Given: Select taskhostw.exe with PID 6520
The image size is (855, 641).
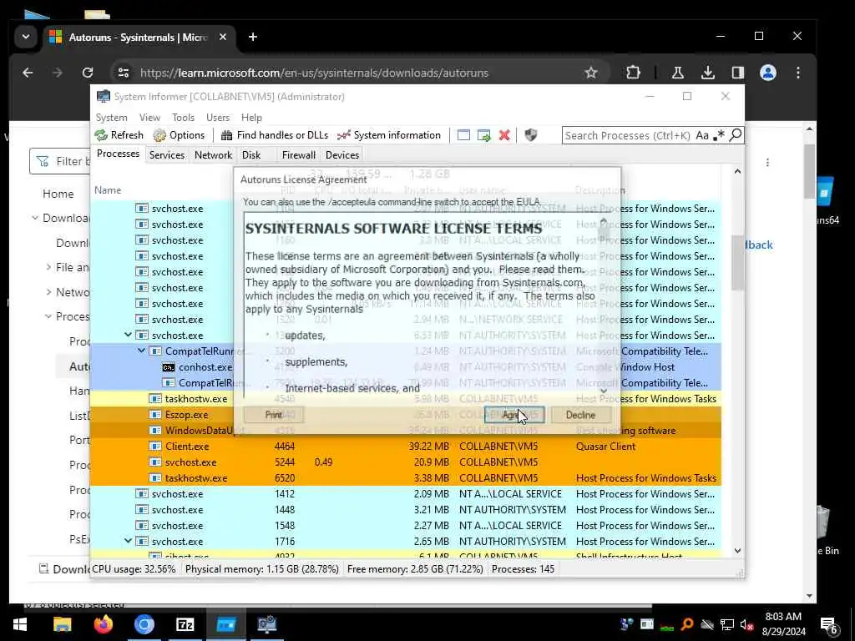Looking at the screenshot, I should pos(405,478).
